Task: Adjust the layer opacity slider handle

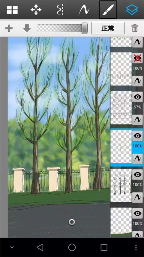Action: coord(85,28)
